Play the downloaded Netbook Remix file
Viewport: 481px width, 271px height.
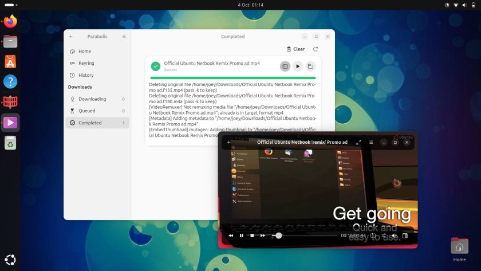tap(298, 66)
